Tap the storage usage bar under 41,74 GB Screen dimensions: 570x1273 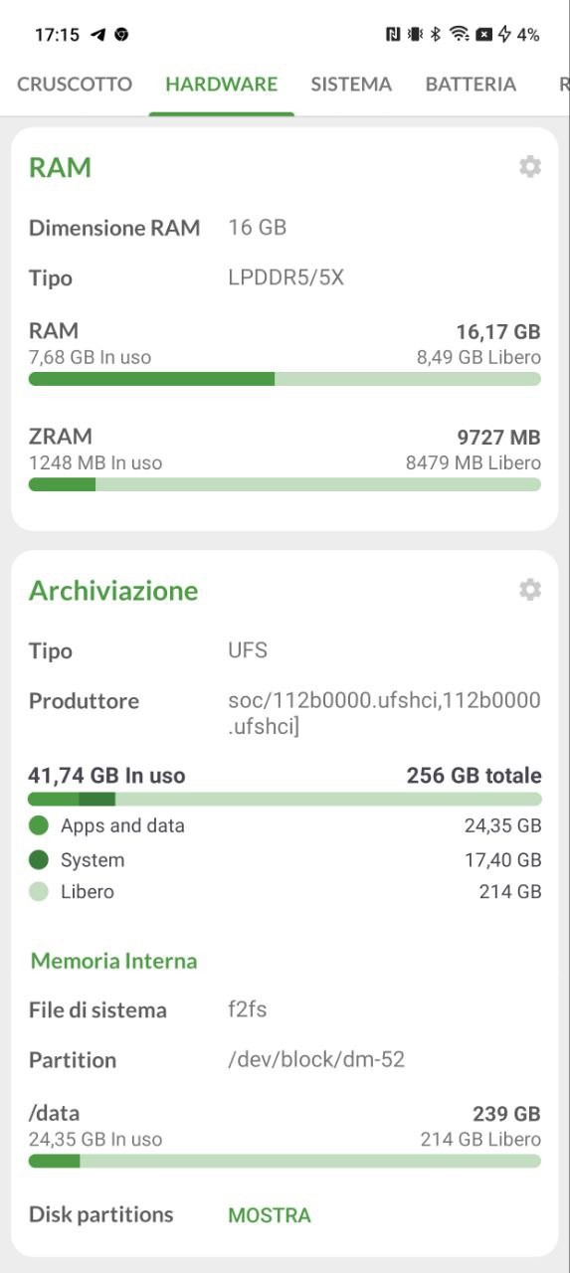pos(285,799)
